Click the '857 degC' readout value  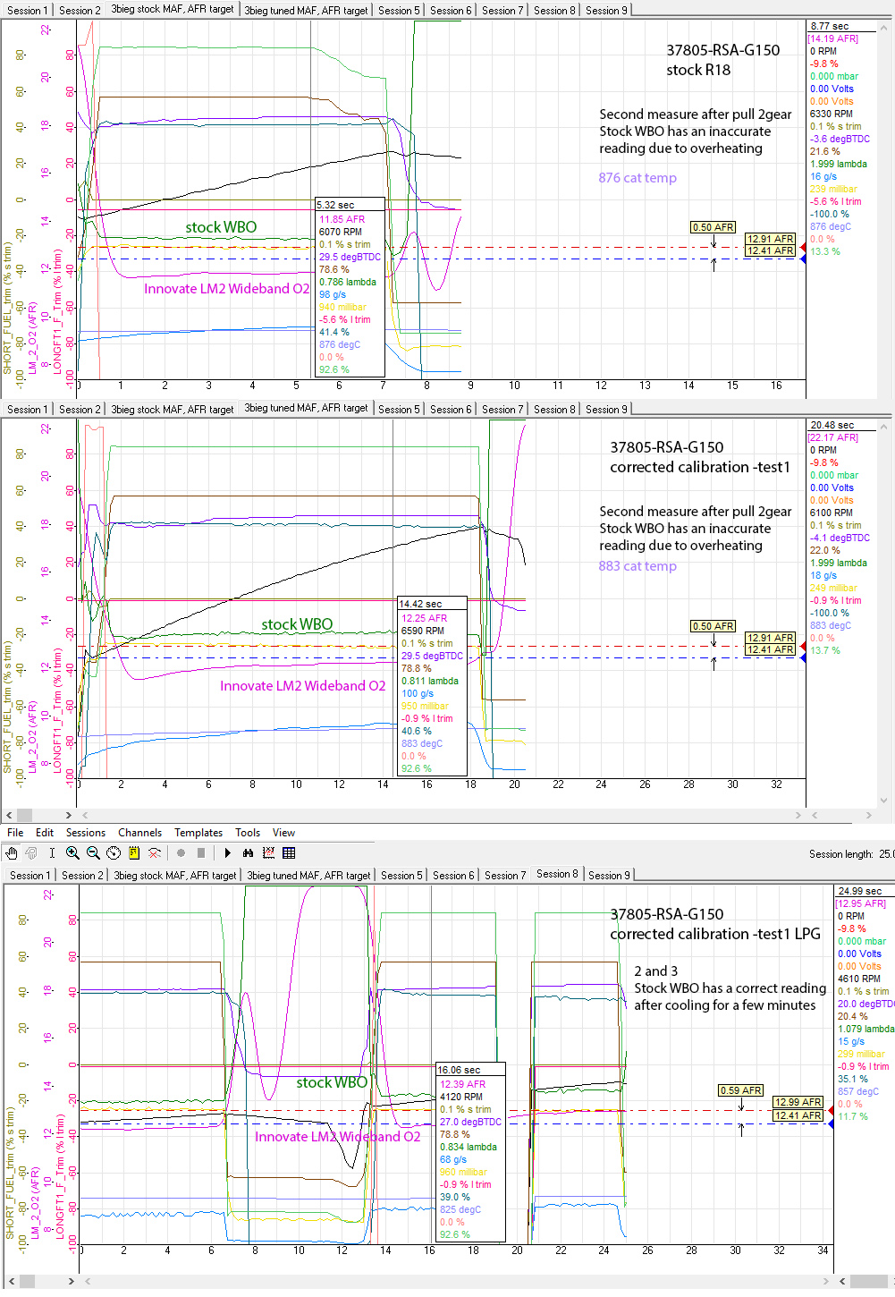[x=858, y=1092]
